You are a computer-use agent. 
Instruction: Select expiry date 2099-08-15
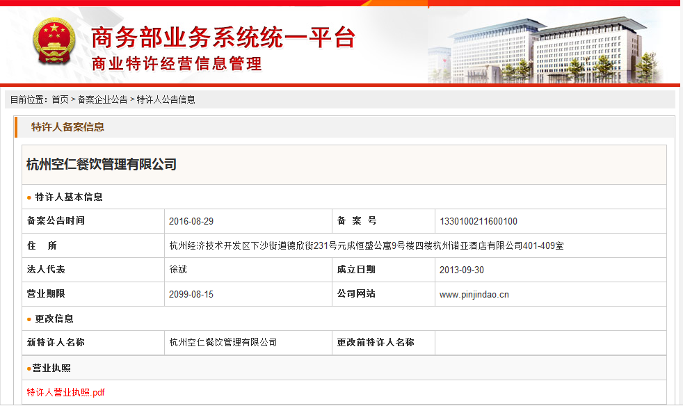click(191, 295)
